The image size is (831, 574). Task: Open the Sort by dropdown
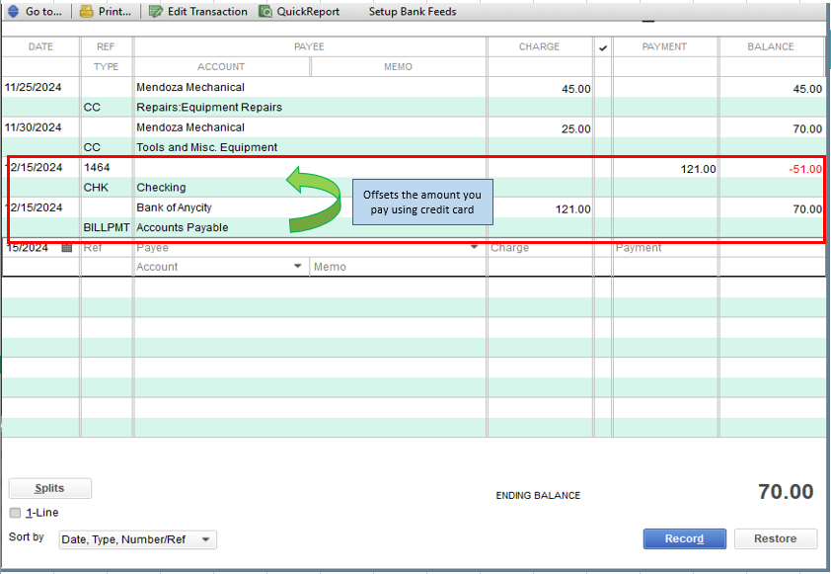click(138, 539)
